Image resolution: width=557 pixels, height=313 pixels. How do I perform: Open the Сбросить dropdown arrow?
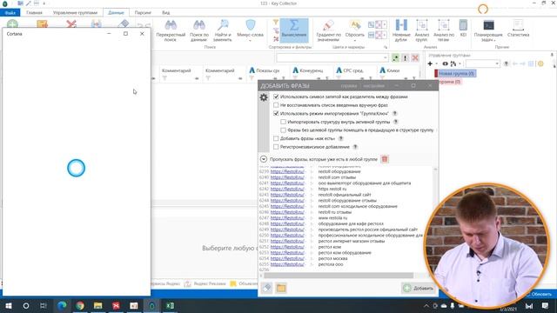point(354,41)
